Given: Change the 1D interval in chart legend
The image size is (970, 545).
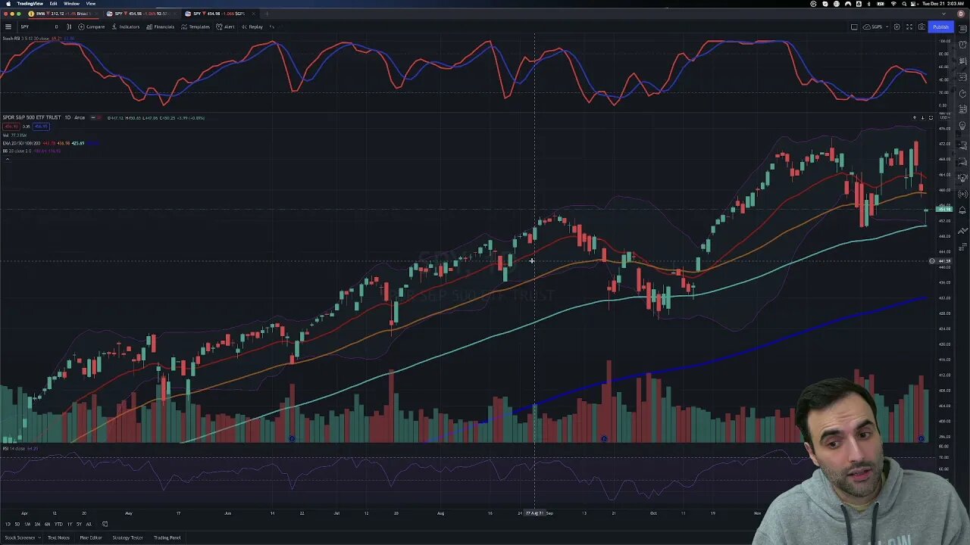Looking at the screenshot, I should [x=67, y=117].
